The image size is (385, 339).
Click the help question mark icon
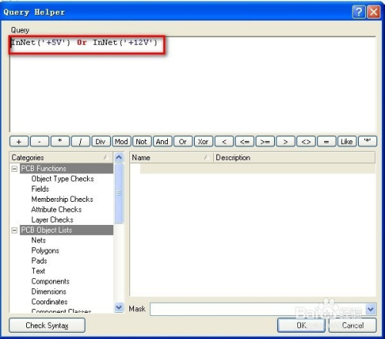point(359,12)
